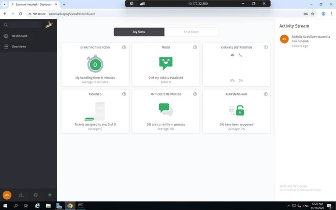Screen dimensions: 336x210
Task: Open Chrome from the taskbar
Action: (x=70, y=205)
